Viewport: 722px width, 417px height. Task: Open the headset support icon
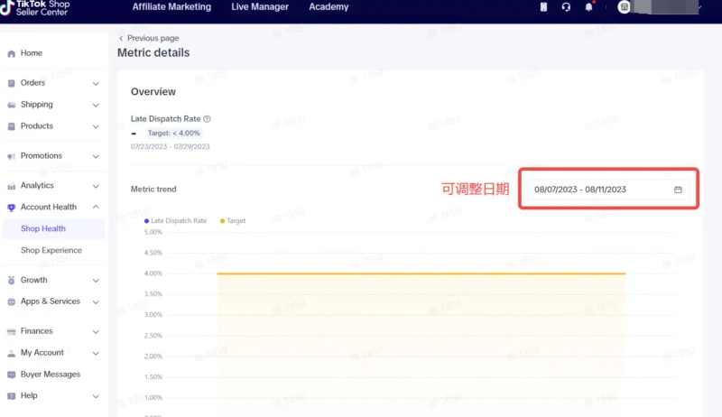tap(567, 7)
